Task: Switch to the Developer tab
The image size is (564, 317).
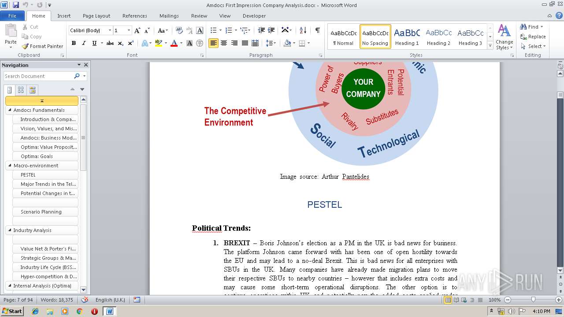Action: click(254, 16)
